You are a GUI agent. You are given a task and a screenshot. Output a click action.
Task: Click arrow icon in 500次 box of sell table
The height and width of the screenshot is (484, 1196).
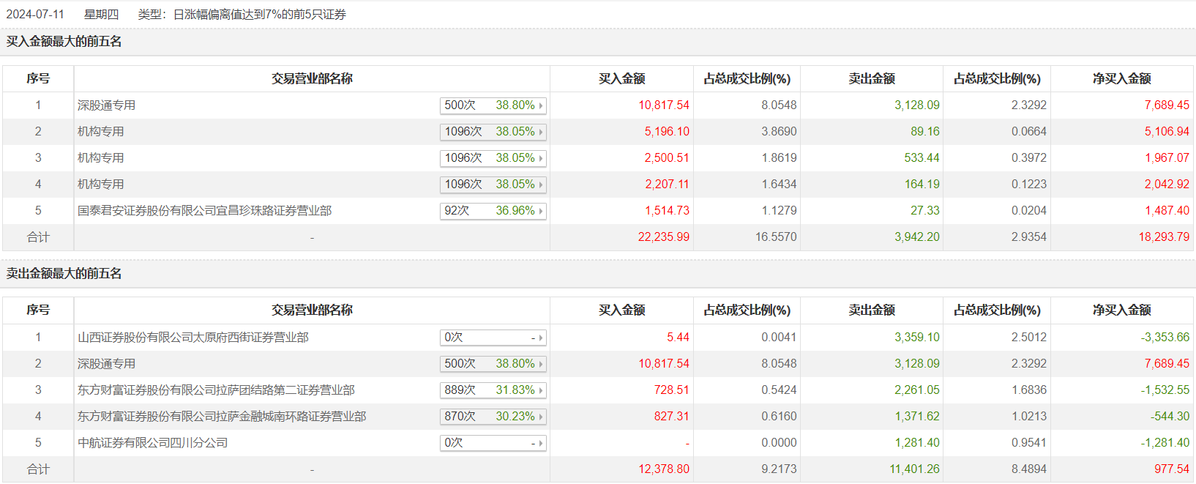(541, 365)
